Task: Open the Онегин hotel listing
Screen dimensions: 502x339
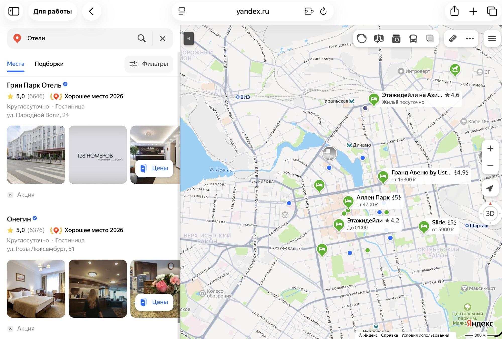Action: click(19, 219)
